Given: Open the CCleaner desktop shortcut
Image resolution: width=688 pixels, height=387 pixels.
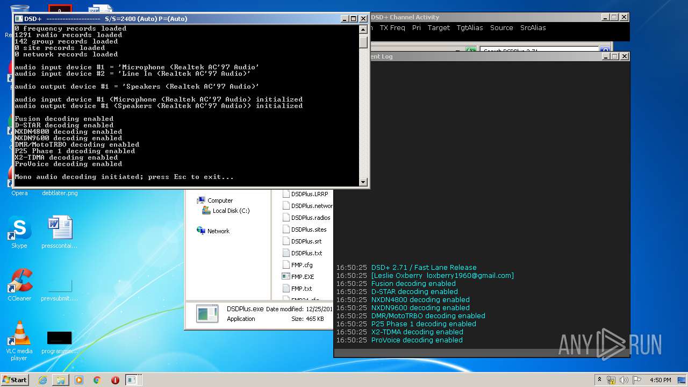Looking at the screenshot, I should (19, 285).
